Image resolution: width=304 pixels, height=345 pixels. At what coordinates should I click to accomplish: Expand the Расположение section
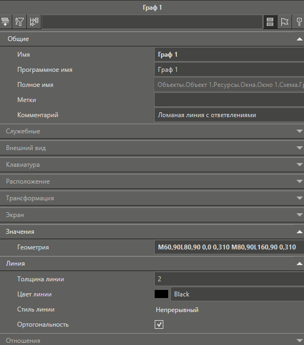click(x=299, y=181)
